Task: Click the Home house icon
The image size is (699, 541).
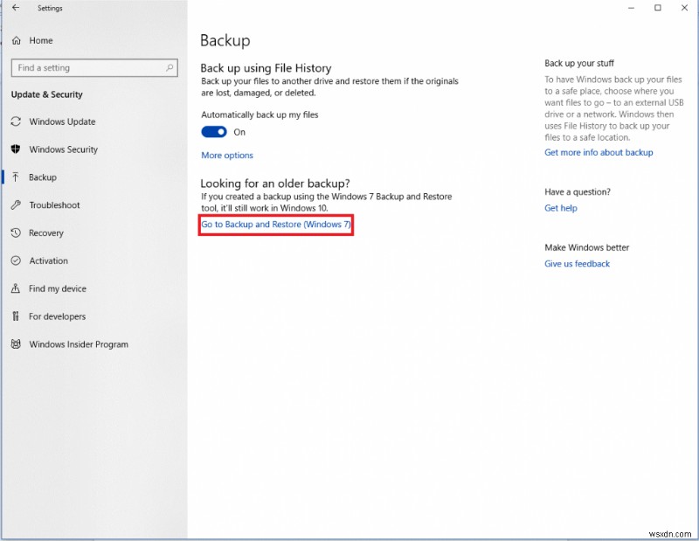Action: click(16, 40)
